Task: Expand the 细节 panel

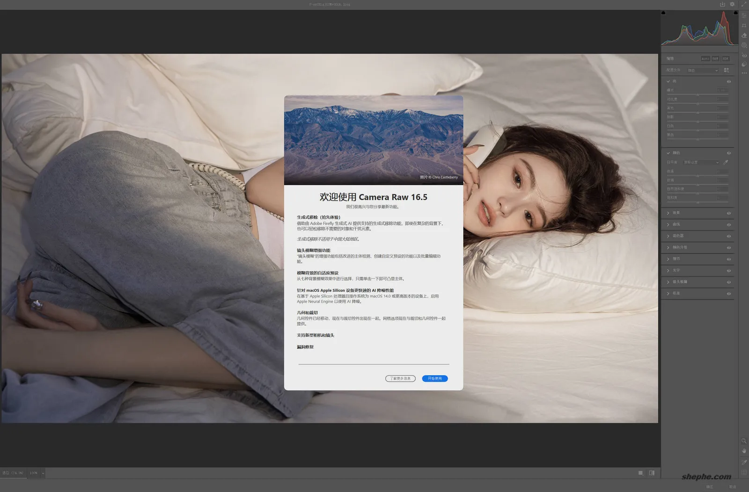Action: point(668,259)
